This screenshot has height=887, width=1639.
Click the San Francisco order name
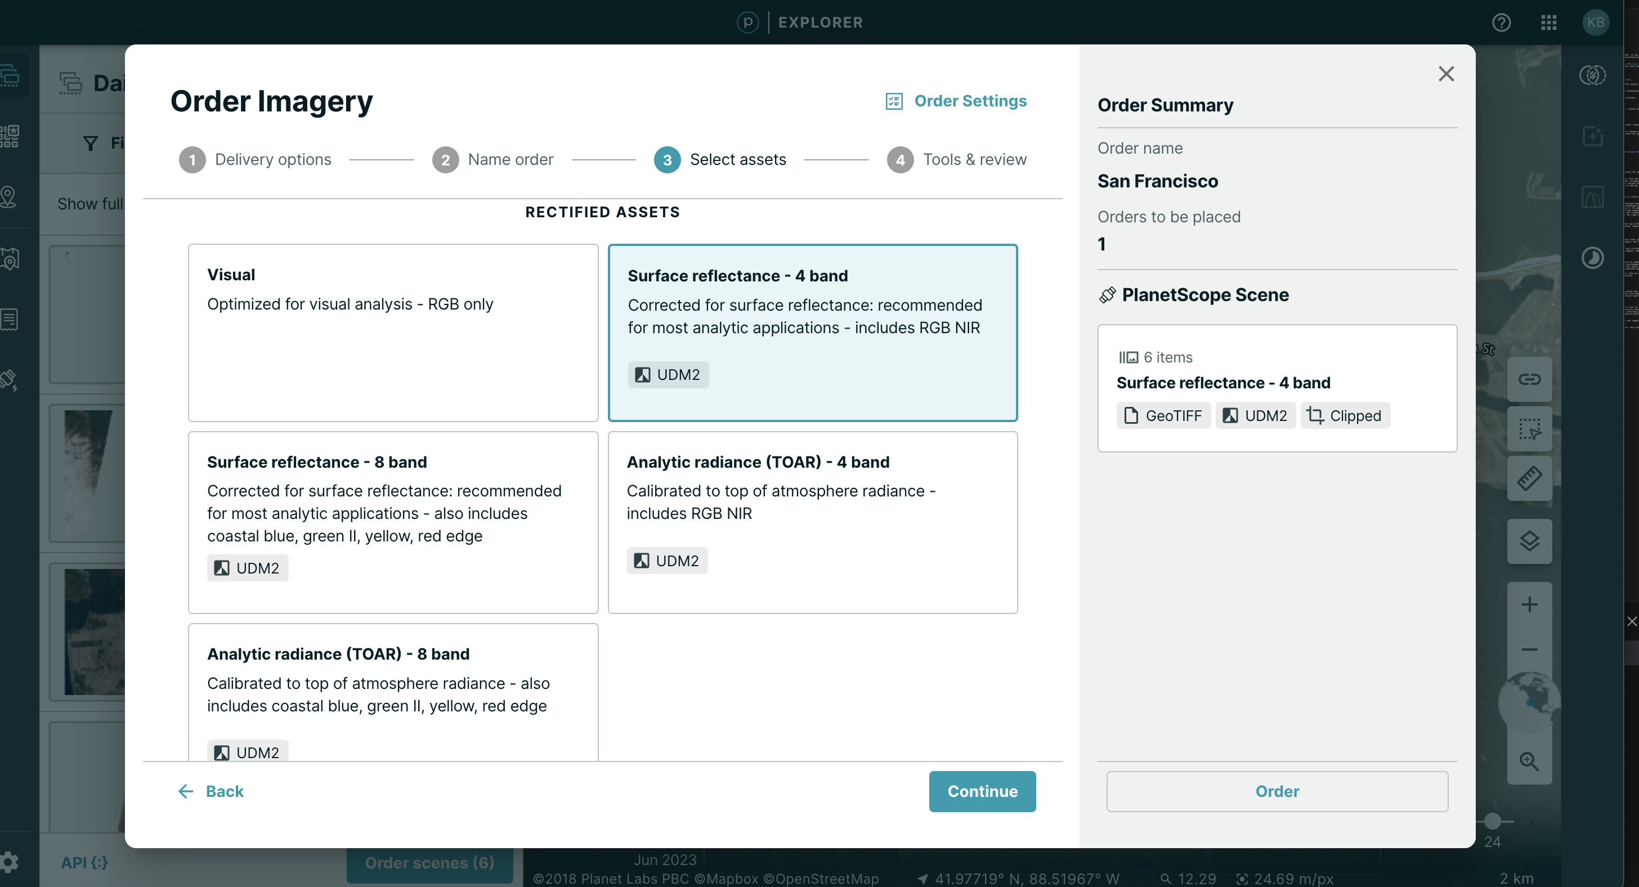pos(1157,181)
